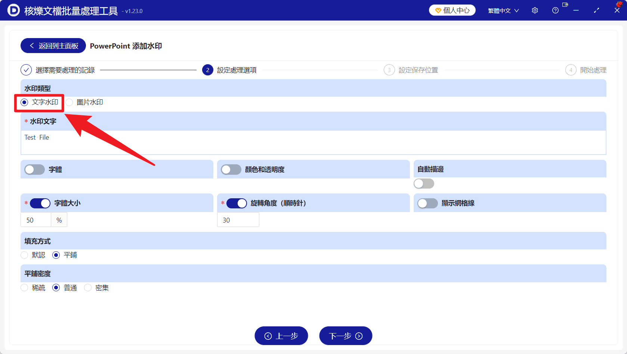Proceed to next step with 下一步
This screenshot has height=354, width=627.
pos(346,336)
